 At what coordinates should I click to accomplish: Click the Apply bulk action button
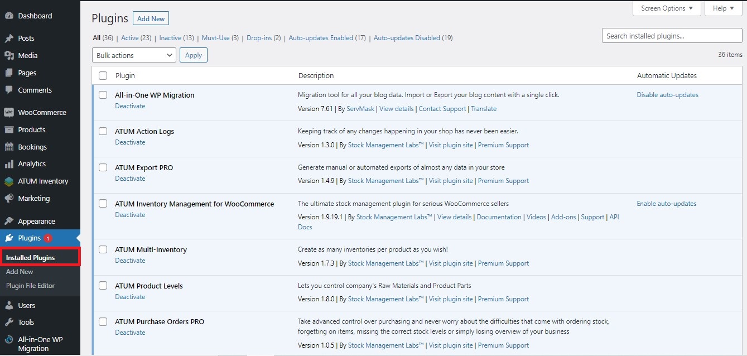click(194, 55)
